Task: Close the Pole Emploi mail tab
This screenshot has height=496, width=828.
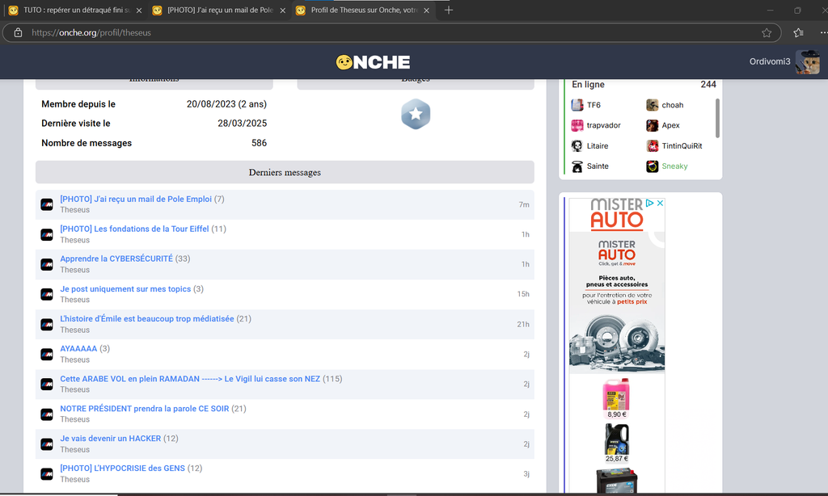Action: point(282,11)
